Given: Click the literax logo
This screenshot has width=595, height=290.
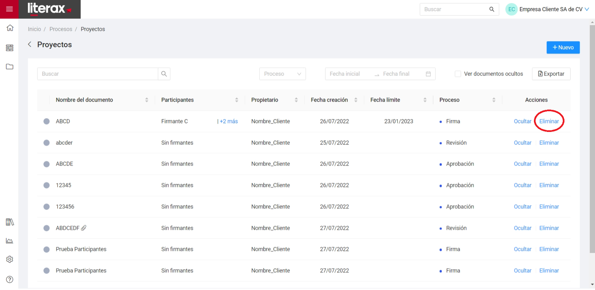Looking at the screenshot, I should [x=50, y=9].
